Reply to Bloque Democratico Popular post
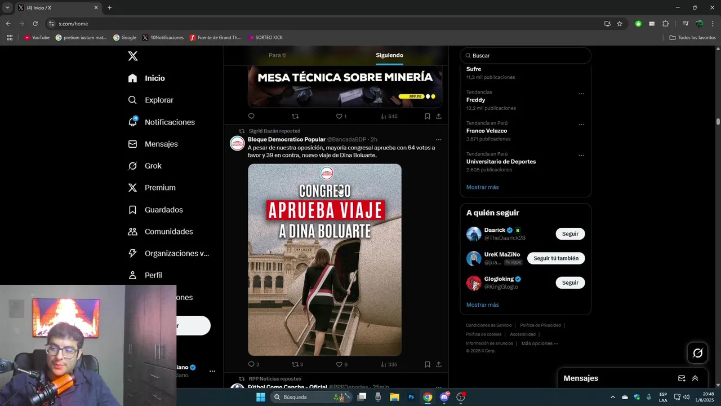The height and width of the screenshot is (406, 721). 251,364
